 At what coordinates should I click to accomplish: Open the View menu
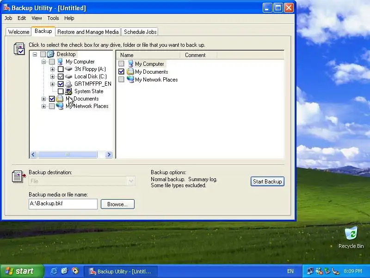[x=37, y=18]
